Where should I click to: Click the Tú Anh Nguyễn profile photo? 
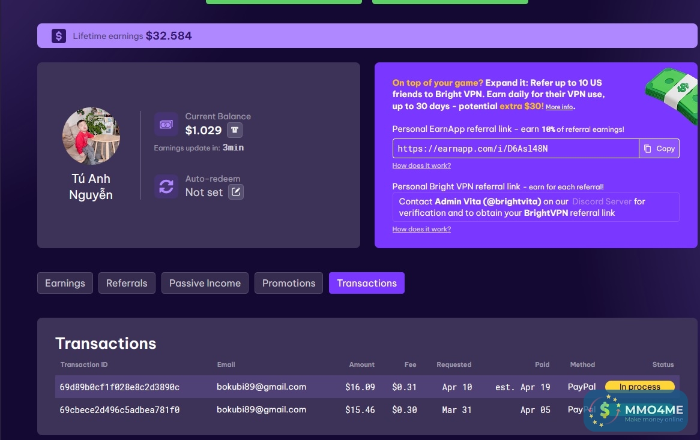91,136
